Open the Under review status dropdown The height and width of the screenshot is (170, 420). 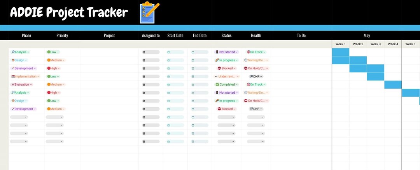point(227,76)
